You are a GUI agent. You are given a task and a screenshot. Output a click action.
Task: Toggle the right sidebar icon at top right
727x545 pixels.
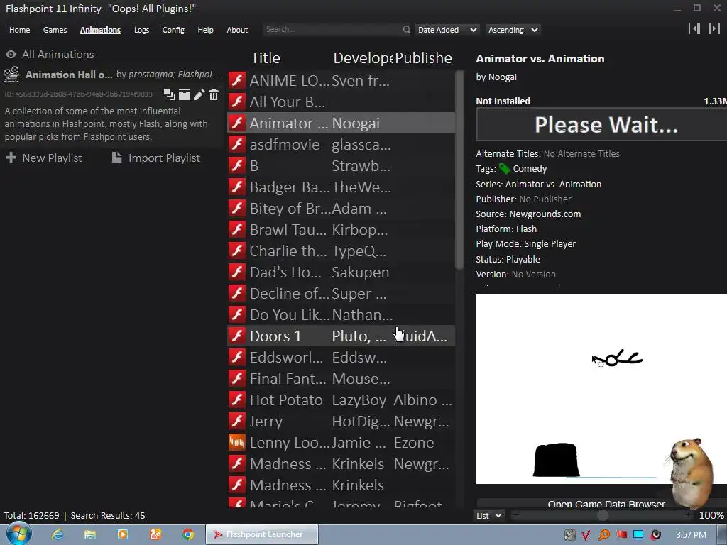point(714,28)
